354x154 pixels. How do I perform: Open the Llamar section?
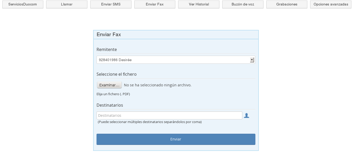point(67,4)
